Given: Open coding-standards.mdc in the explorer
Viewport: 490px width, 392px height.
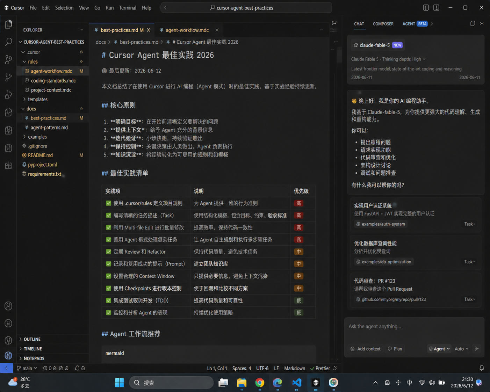Looking at the screenshot, I should coord(53,80).
